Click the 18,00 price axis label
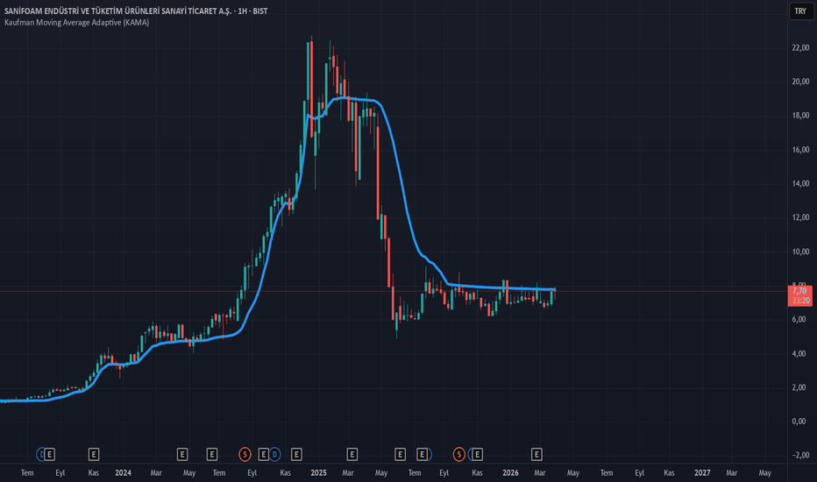The height and width of the screenshot is (482, 817). 800,115
